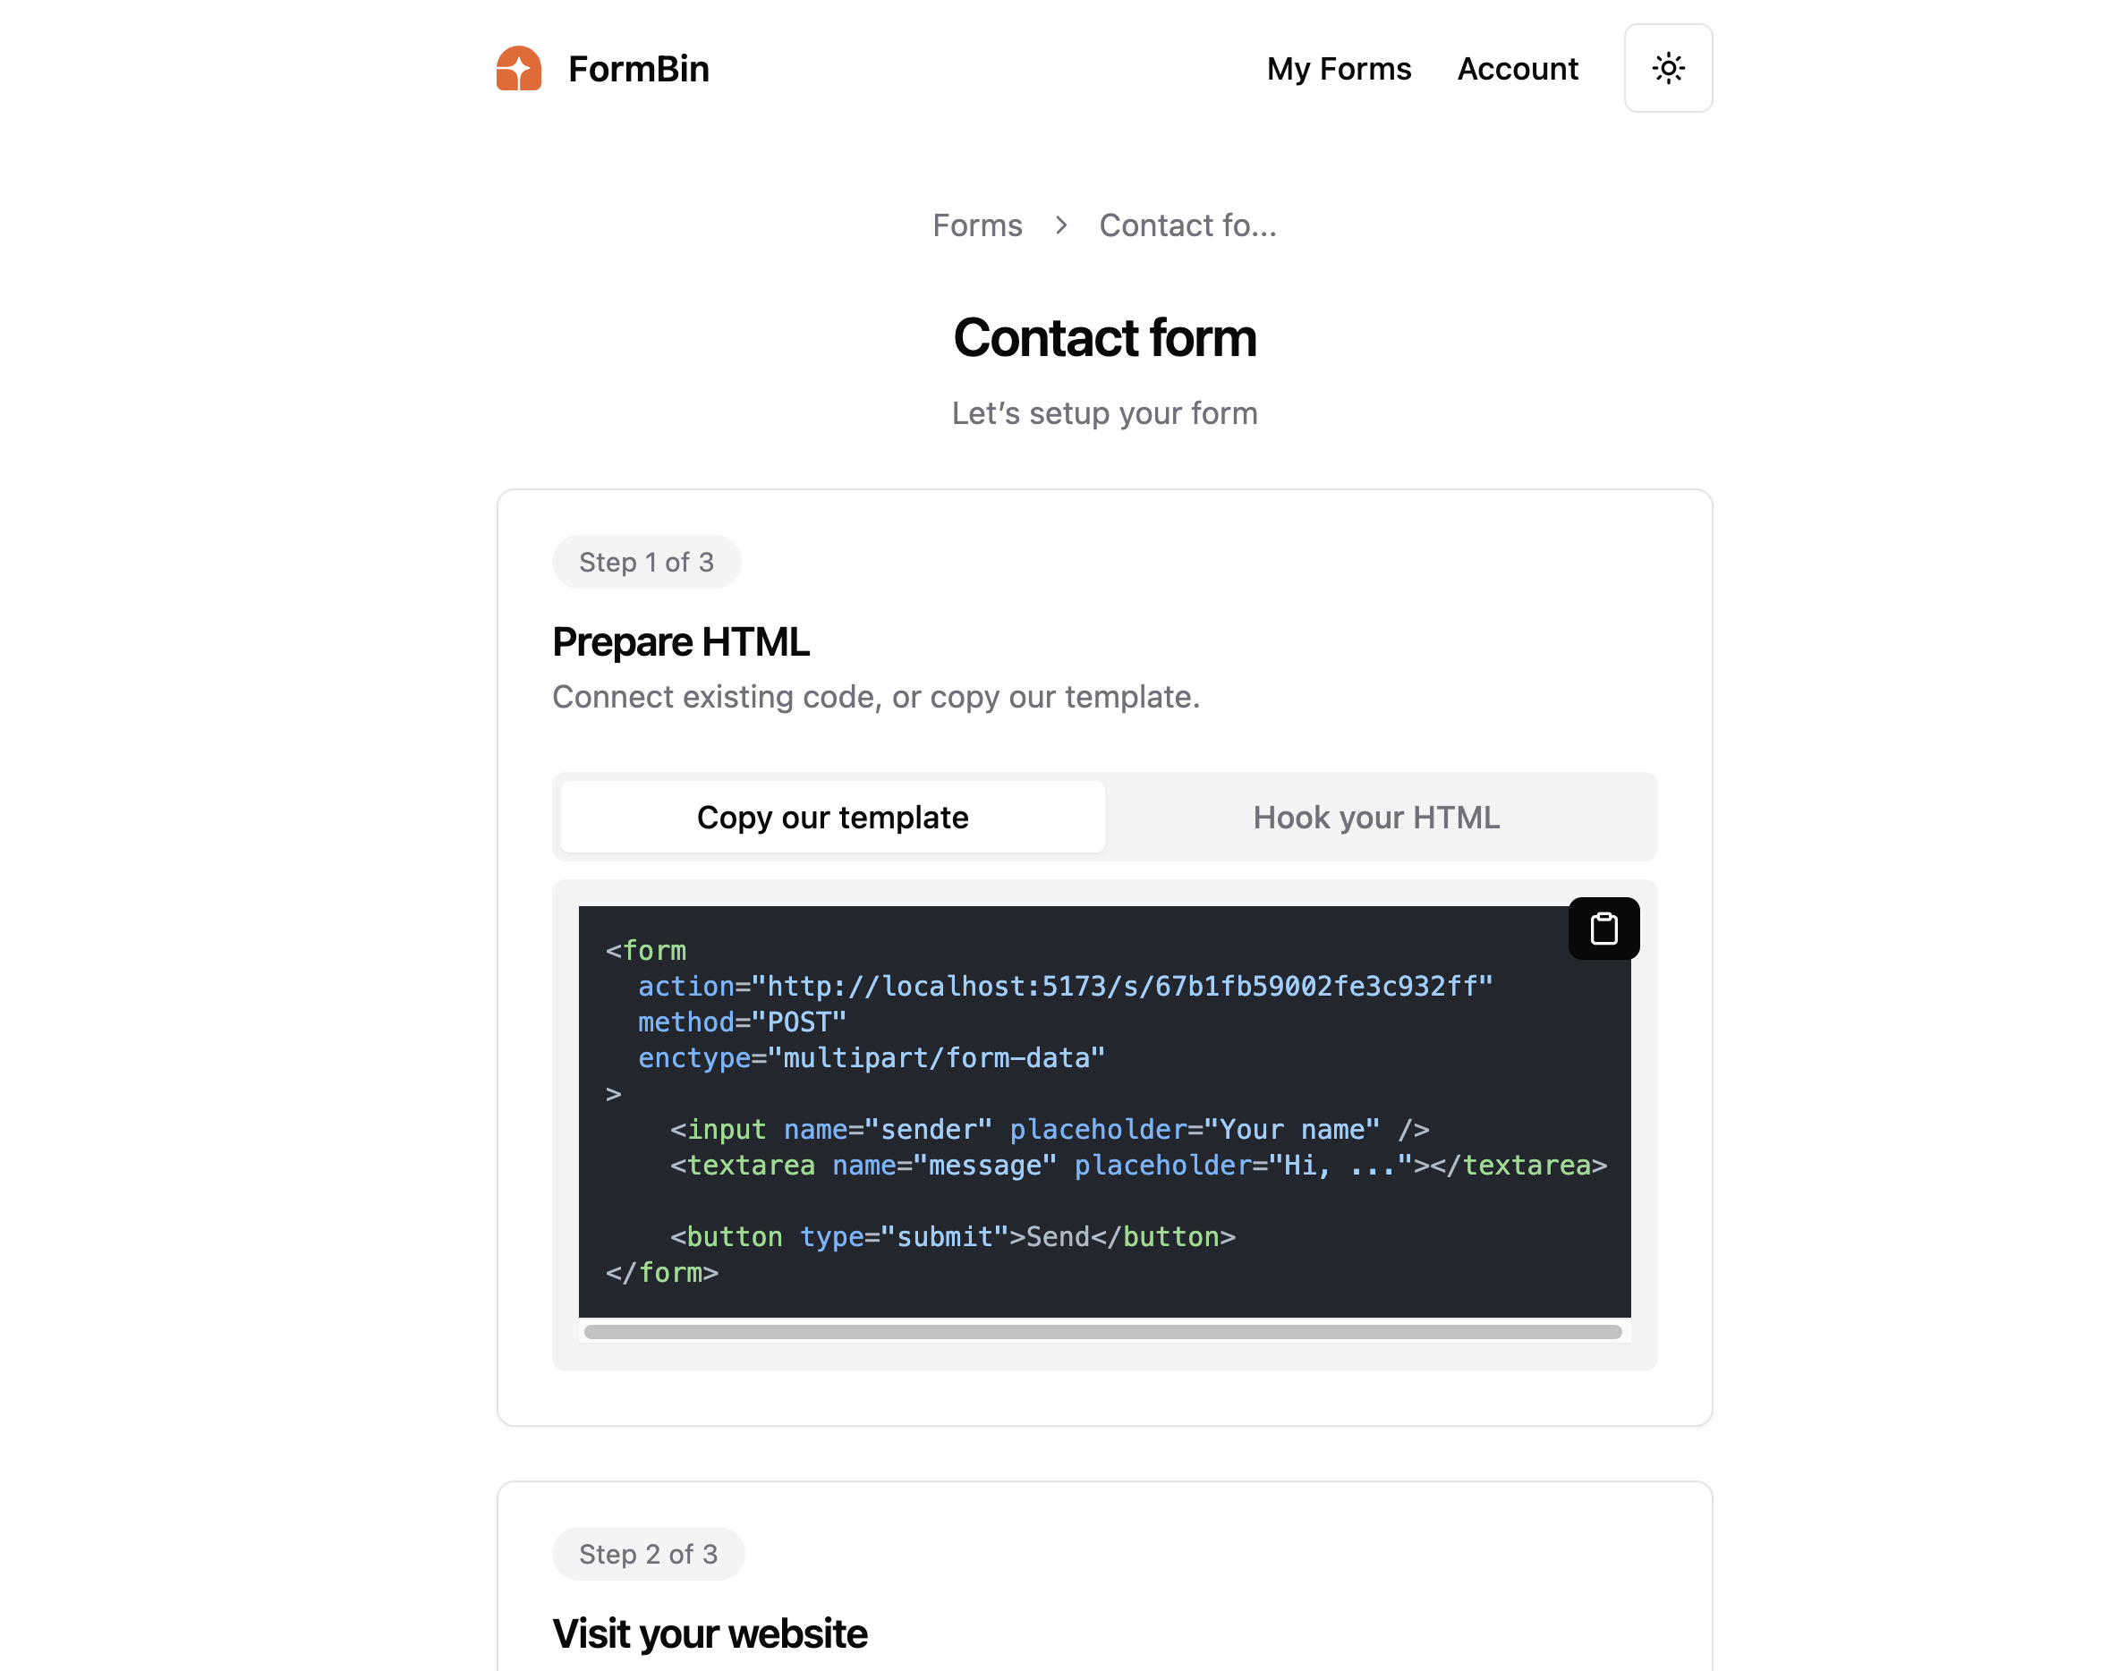Switch to the Hook your HTML tab
The image size is (2101, 1671).
coord(1376,817)
